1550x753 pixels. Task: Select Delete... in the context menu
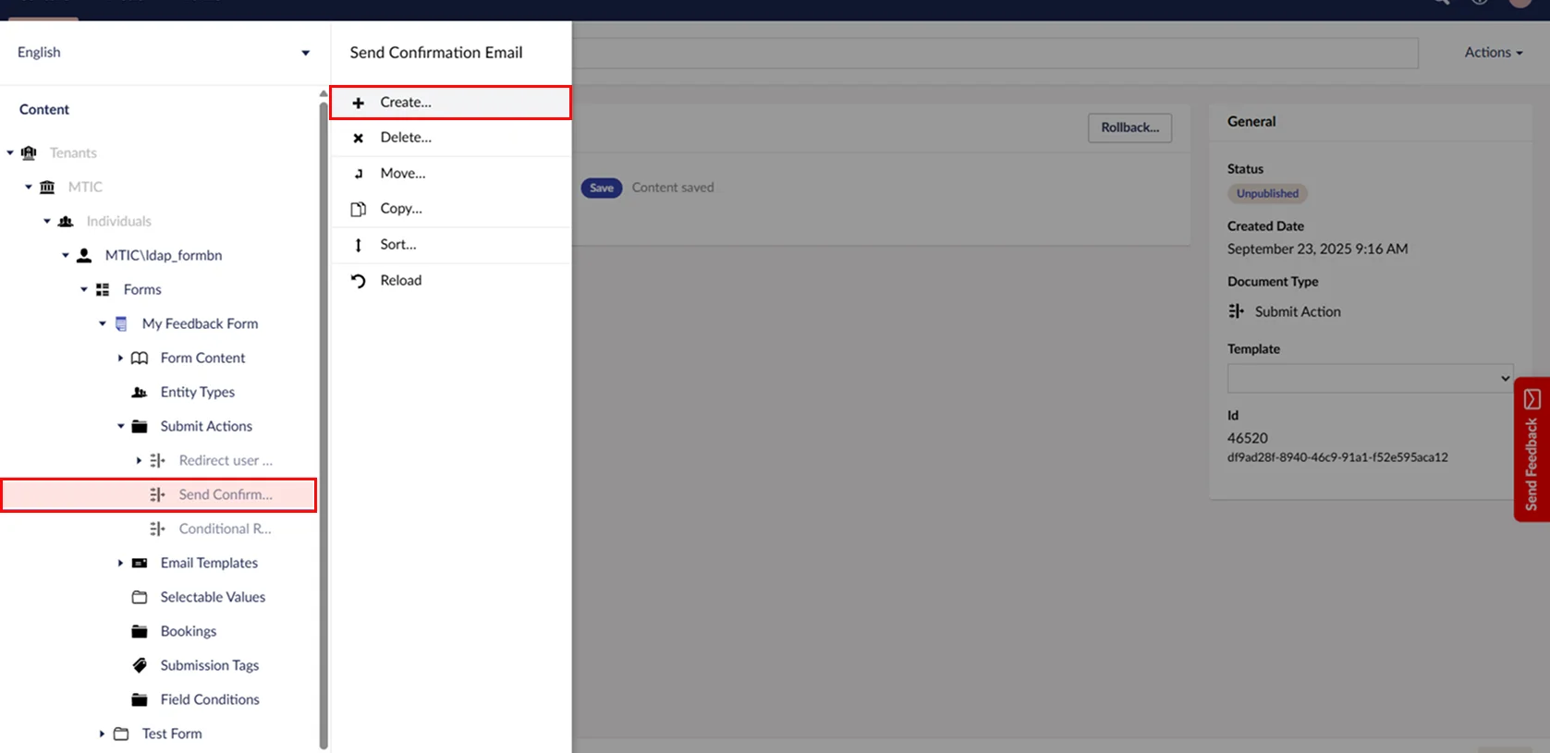point(405,138)
